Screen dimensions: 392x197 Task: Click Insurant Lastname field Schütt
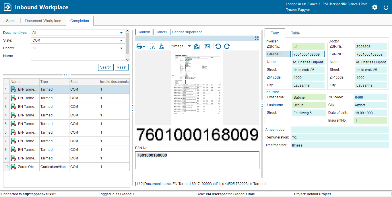(308, 105)
